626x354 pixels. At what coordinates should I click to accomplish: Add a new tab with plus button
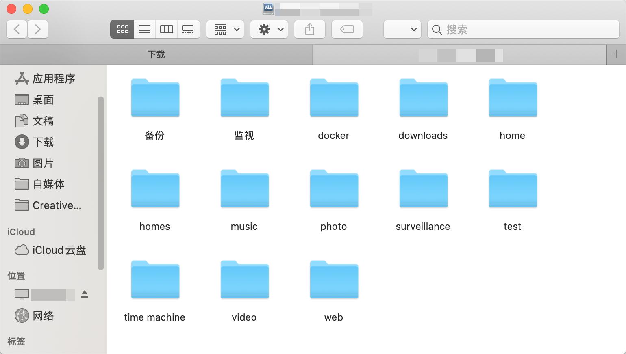[616, 54]
